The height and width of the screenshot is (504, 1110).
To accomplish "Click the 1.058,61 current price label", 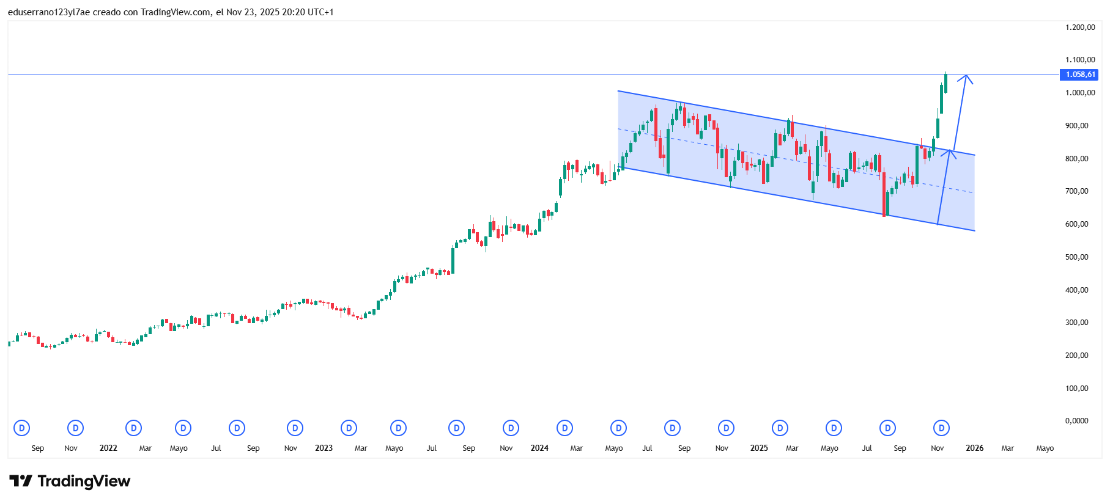I will click(x=1079, y=75).
